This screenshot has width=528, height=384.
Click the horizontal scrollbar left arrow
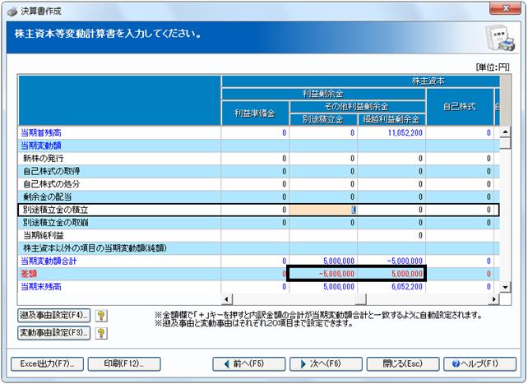226,298
